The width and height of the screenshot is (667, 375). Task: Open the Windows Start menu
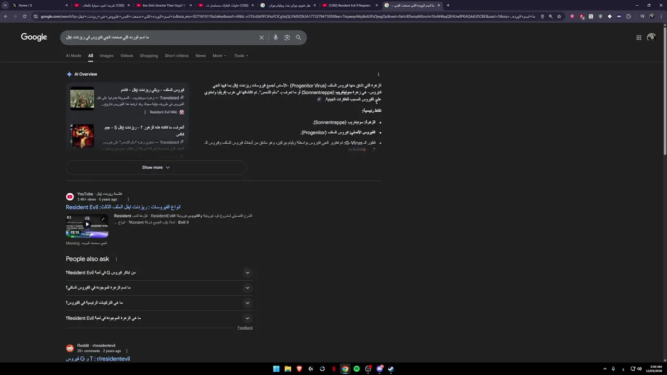(x=276, y=369)
